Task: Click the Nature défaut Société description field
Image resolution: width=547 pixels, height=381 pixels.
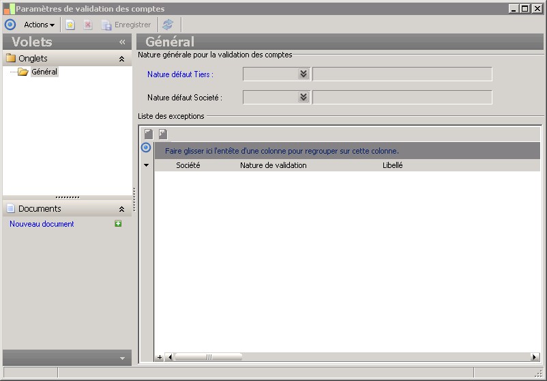Action: click(x=402, y=98)
